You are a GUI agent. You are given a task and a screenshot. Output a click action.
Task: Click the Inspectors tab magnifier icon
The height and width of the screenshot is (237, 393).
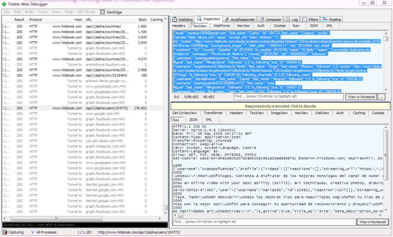[199, 19]
